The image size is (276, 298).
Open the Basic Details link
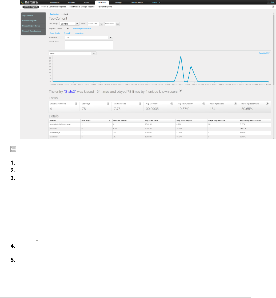(55, 33)
